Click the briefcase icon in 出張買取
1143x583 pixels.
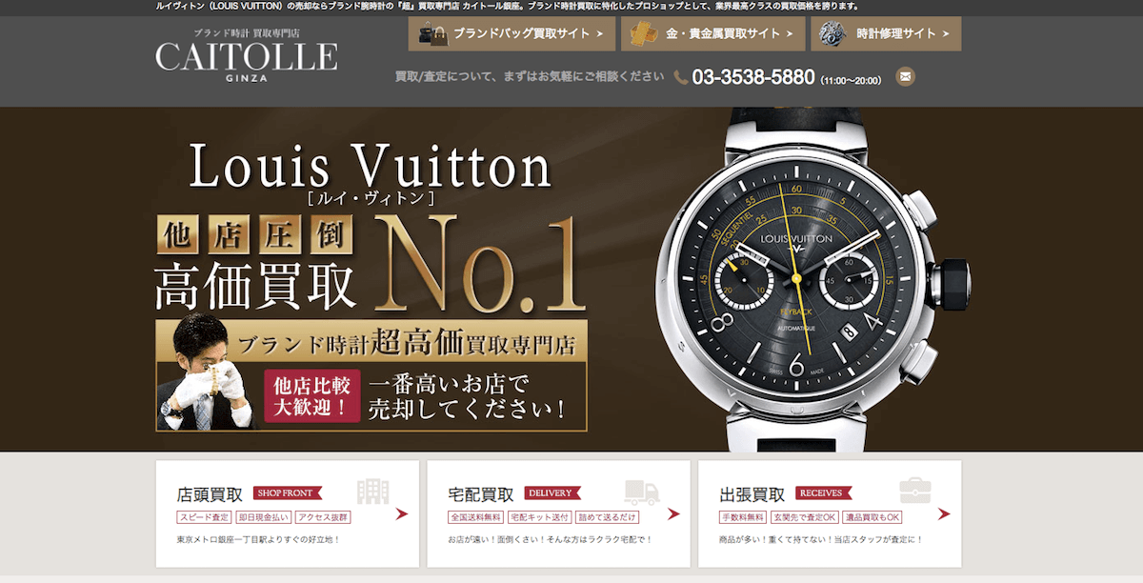tap(915, 491)
